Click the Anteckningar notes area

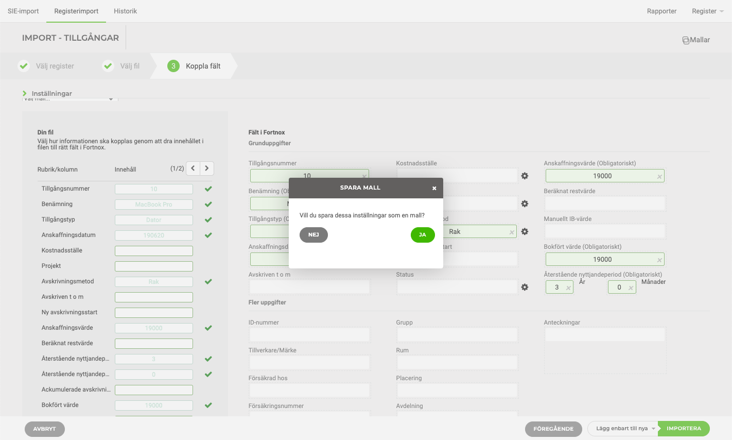coord(605,350)
